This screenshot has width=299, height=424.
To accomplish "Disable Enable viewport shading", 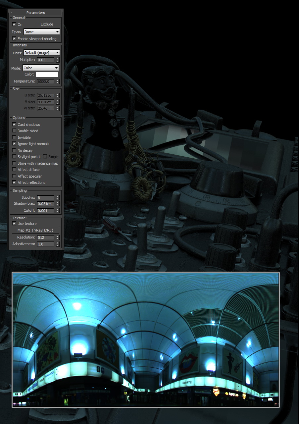I will pyautogui.click(x=14, y=39).
